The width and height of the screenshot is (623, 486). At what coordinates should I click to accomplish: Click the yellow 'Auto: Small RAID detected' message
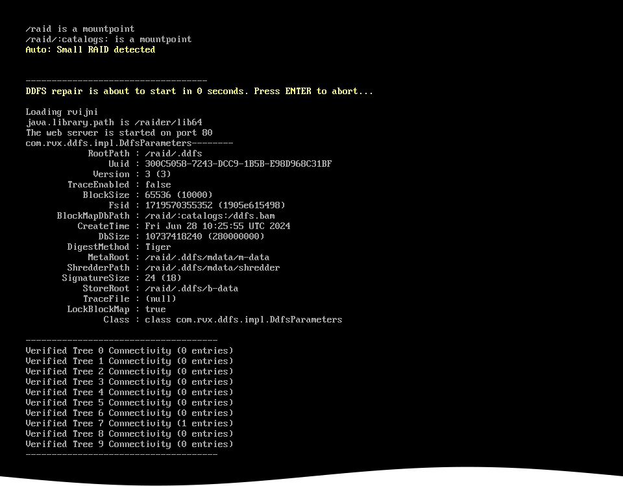point(90,49)
